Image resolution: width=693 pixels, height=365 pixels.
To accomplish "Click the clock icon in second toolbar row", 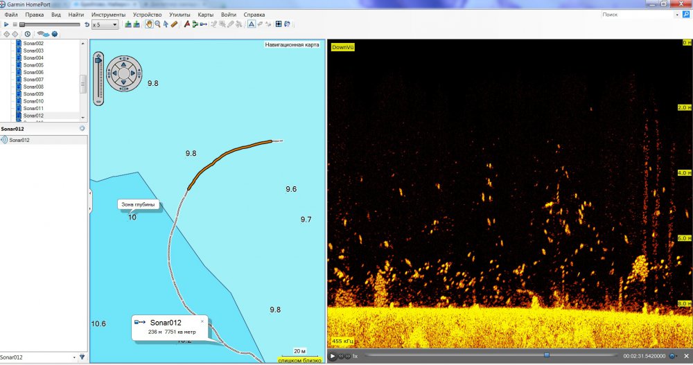I will (x=27, y=33).
